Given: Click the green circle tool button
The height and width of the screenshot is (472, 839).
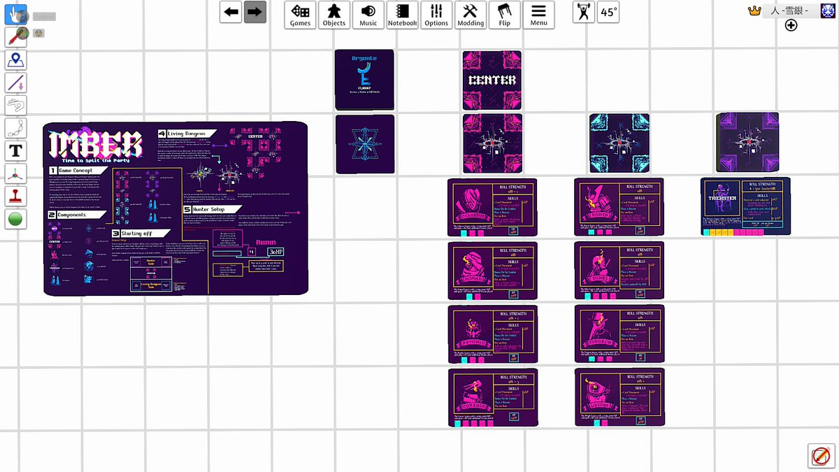Looking at the screenshot, I should (x=16, y=219).
